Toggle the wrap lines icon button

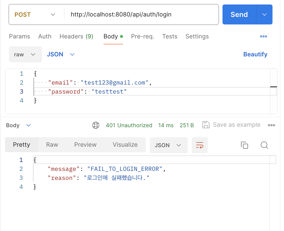point(199,145)
